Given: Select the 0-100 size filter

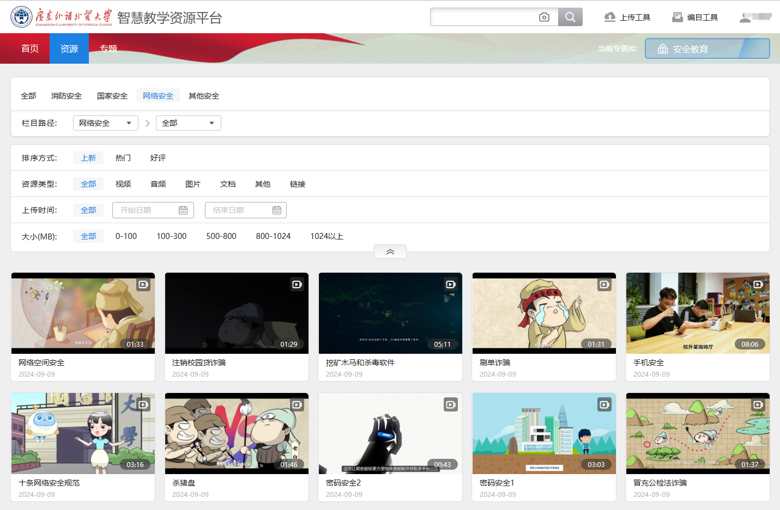Looking at the screenshot, I should pyautogui.click(x=126, y=236).
